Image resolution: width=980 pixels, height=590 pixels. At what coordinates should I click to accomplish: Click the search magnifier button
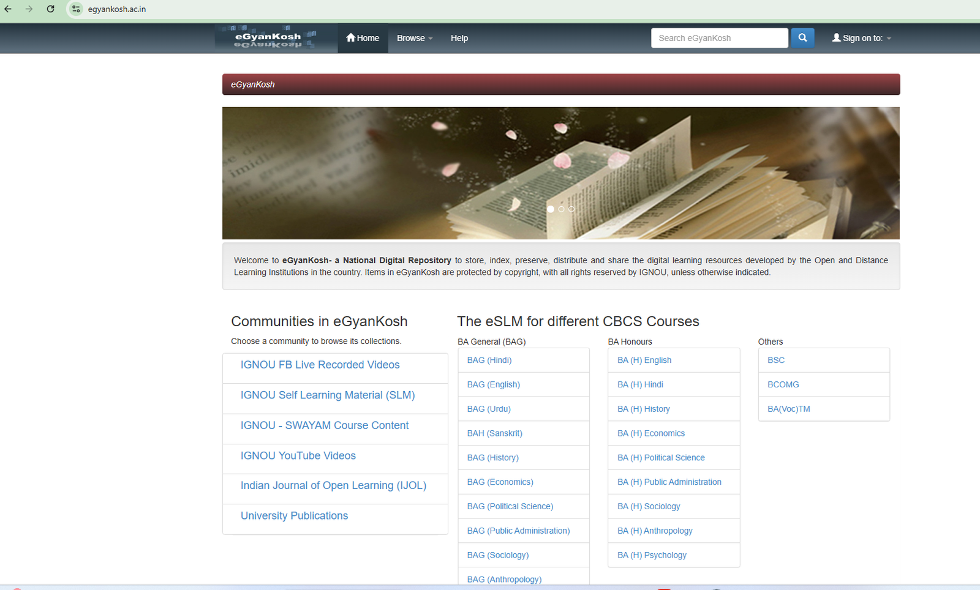pos(802,37)
